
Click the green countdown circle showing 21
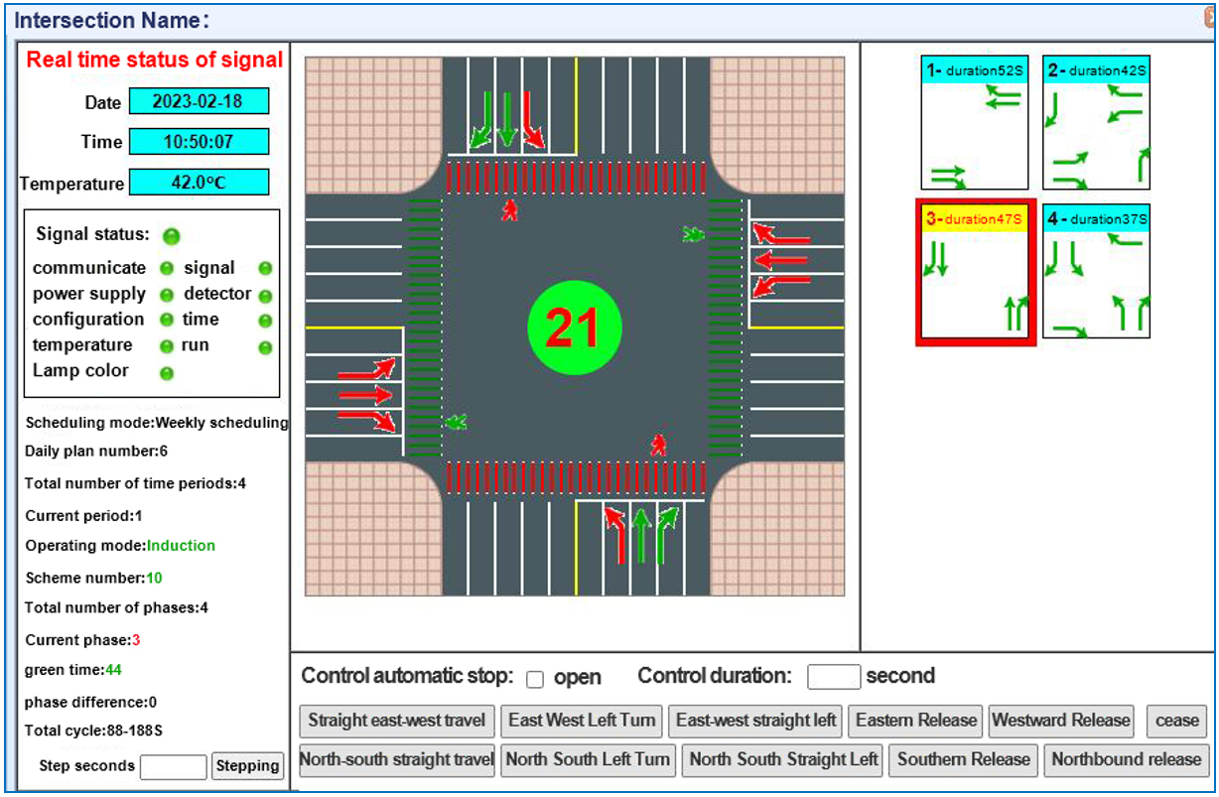[x=574, y=329]
